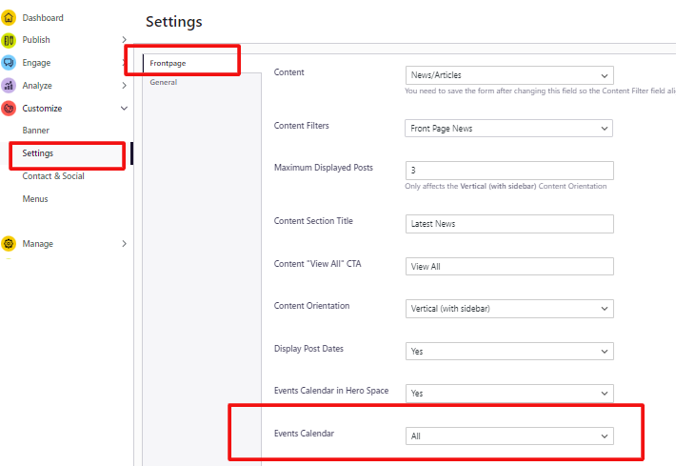Click the Analyze chart icon

click(9, 86)
